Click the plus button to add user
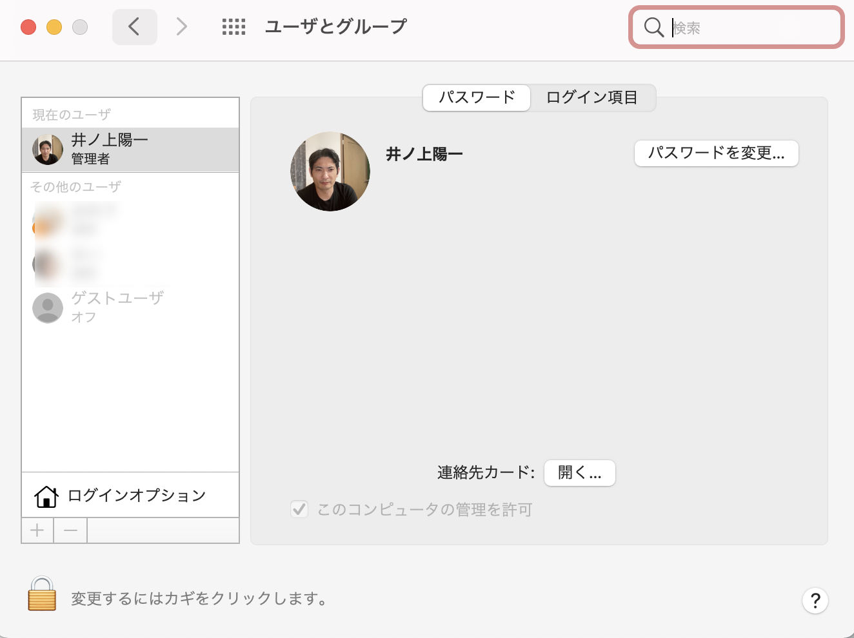Viewport: 854px width, 638px height. 37,530
